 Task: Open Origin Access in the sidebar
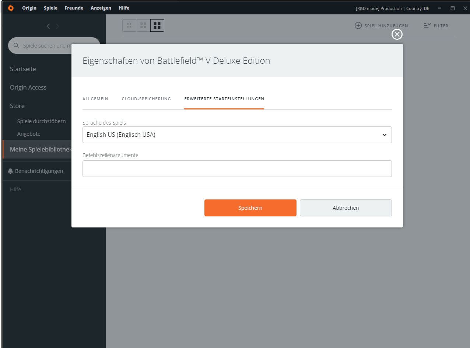click(28, 87)
